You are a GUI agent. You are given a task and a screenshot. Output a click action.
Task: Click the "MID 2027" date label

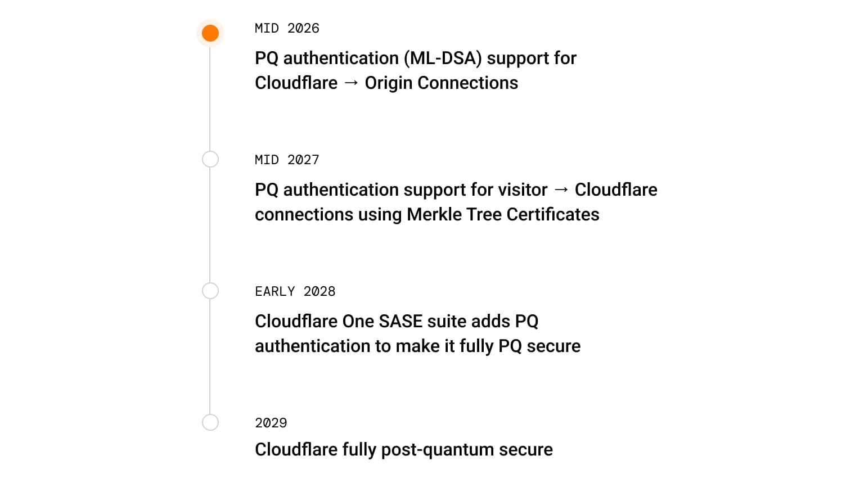(287, 160)
